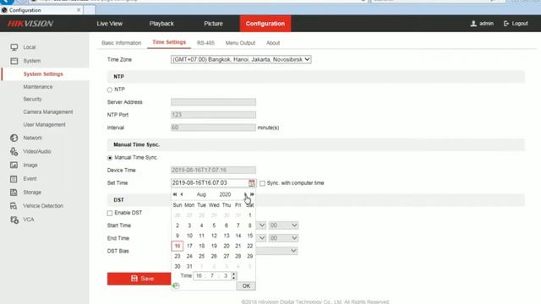This screenshot has height=304, width=541.
Task: Click the Hikvision logo
Action: click(30, 24)
